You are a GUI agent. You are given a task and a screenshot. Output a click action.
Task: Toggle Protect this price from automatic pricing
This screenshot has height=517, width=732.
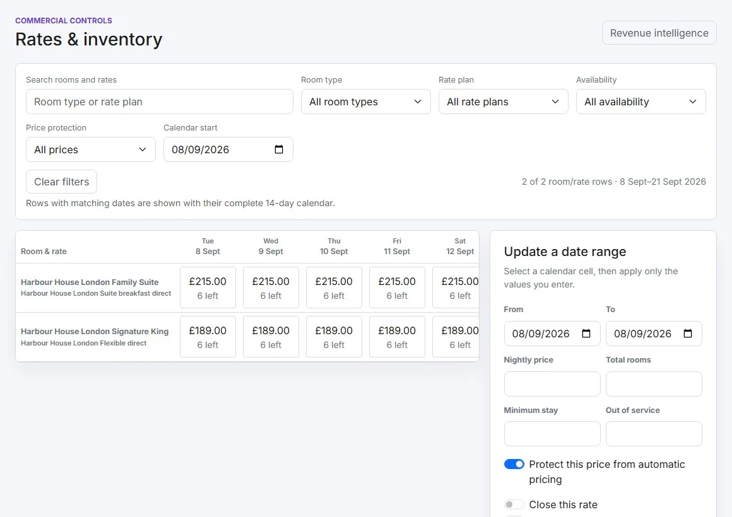(514, 464)
